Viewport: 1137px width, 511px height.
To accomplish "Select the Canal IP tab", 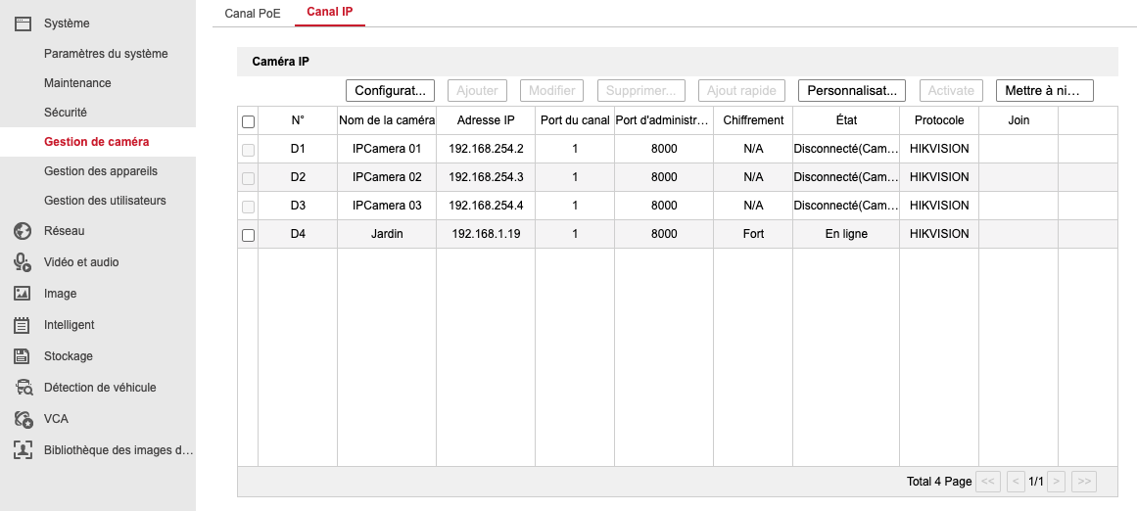I will click(x=329, y=13).
